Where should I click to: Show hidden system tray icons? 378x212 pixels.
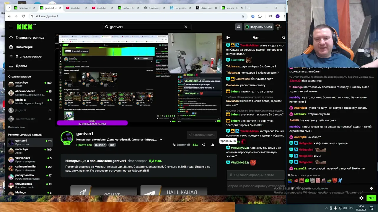tap(326, 208)
